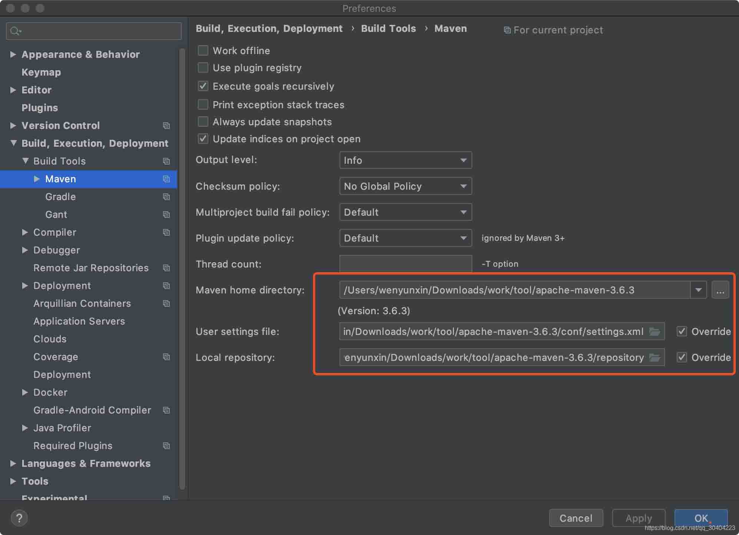Select Remote Jar Repositories settings
This screenshot has width=739, height=535.
pos(91,268)
